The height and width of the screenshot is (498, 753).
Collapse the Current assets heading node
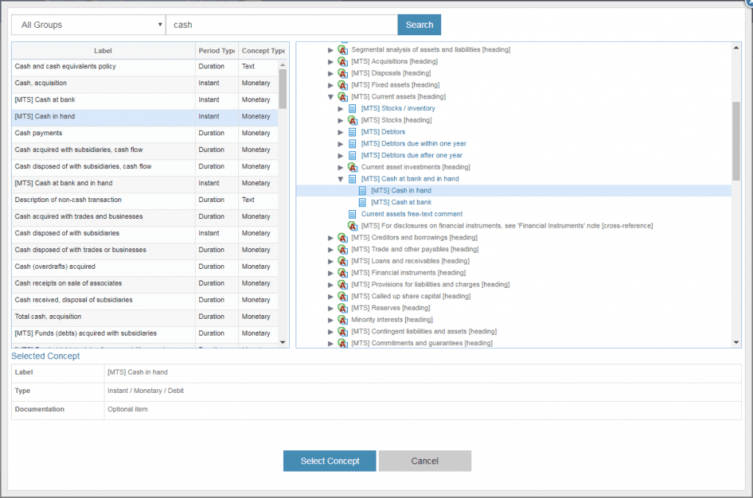[331, 97]
